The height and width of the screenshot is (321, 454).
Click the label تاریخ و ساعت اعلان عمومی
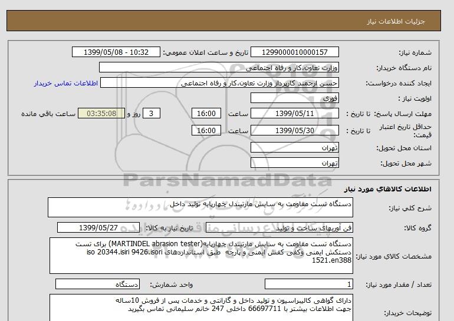pos(206,52)
